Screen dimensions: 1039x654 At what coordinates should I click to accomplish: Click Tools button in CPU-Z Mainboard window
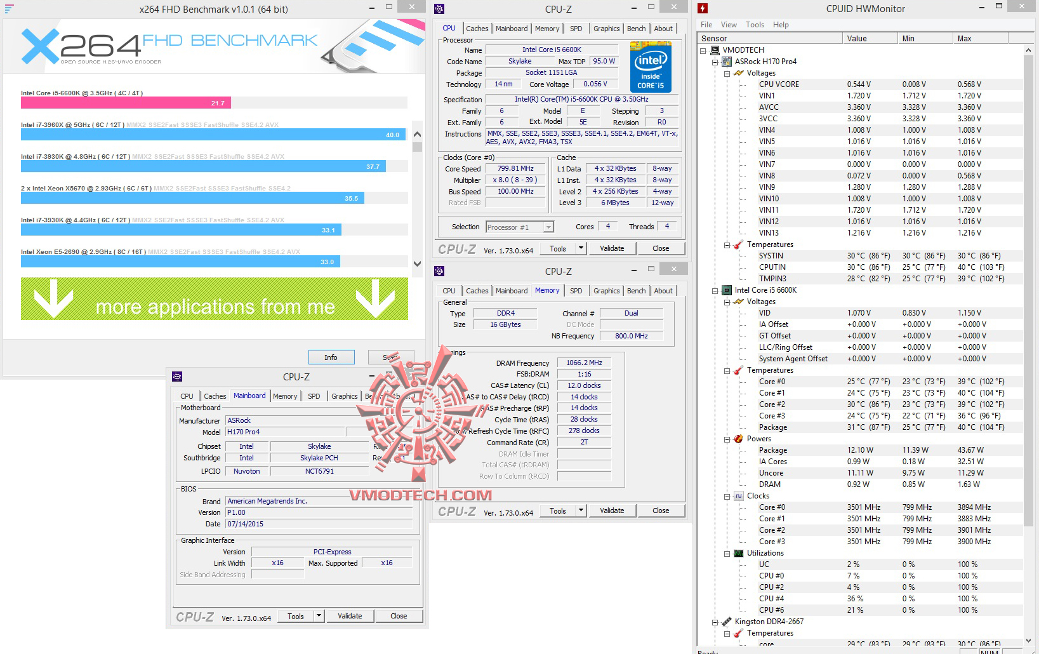pos(296,616)
